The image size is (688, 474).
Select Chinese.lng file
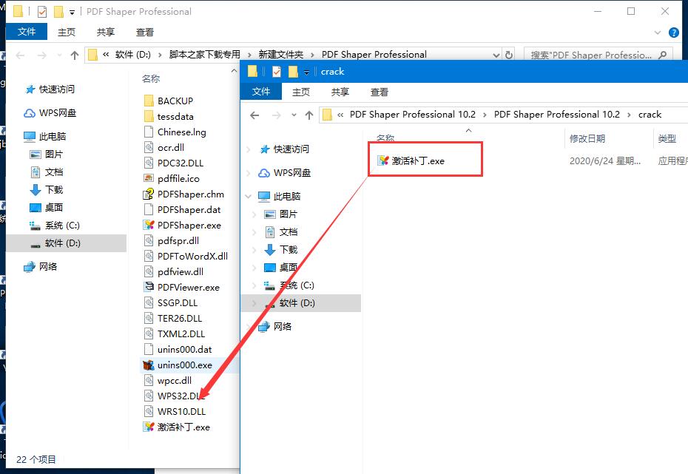point(175,132)
